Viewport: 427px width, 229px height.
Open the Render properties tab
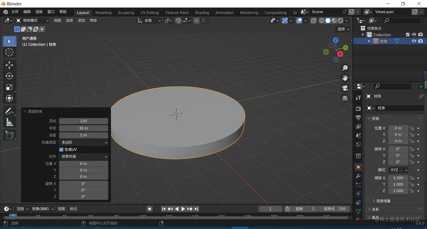pyautogui.click(x=358, y=109)
